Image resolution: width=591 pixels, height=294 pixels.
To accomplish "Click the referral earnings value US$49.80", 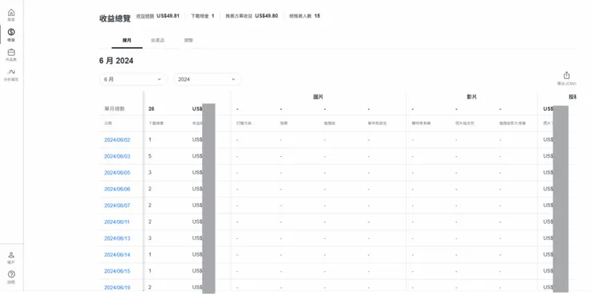I will click(267, 16).
